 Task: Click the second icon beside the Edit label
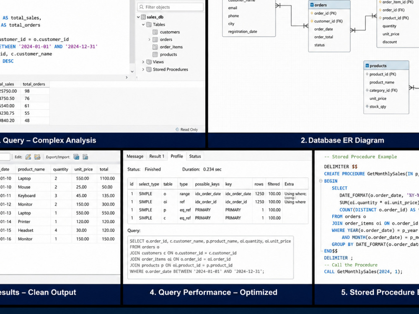(37, 157)
